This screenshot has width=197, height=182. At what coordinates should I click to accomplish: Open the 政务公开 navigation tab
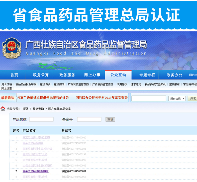[x=41, y=75]
